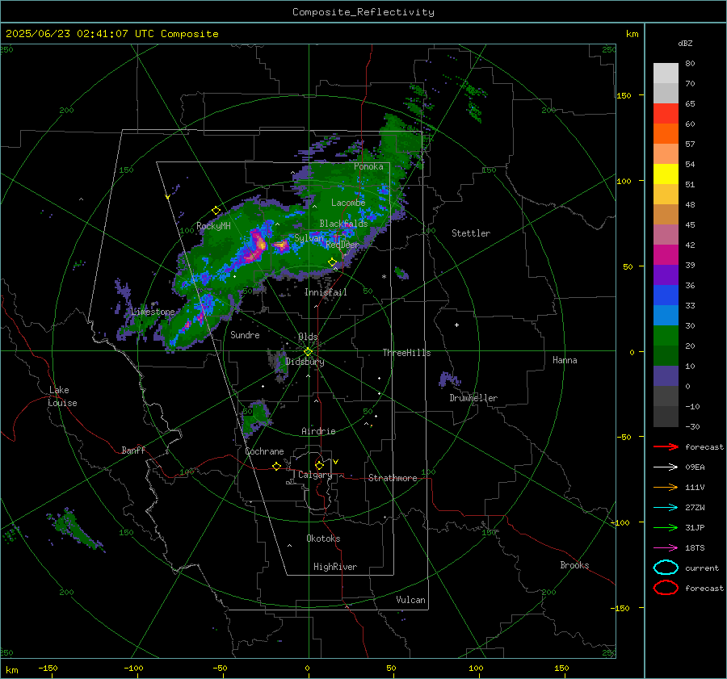Click the yellow diamond marker at radar center

pyautogui.click(x=308, y=352)
